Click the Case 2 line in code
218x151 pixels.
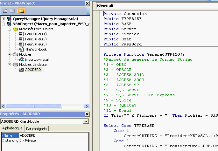click(121, 141)
